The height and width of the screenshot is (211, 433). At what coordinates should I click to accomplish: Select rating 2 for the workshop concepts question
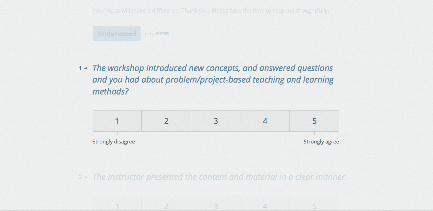166,121
